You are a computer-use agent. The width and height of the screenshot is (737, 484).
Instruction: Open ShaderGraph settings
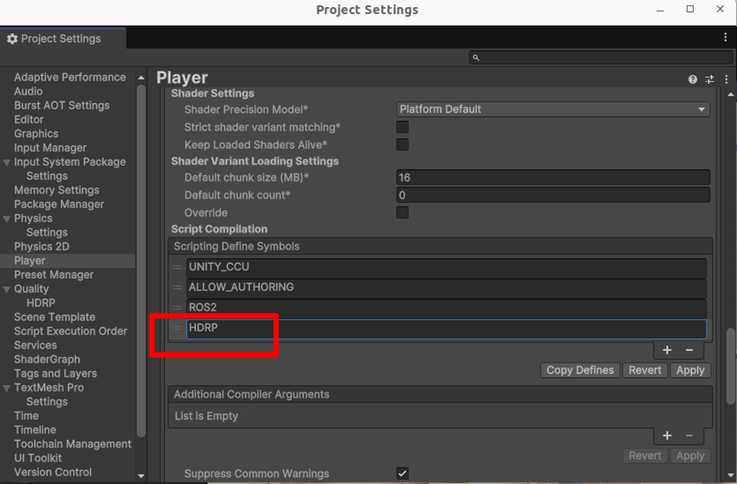(47, 359)
